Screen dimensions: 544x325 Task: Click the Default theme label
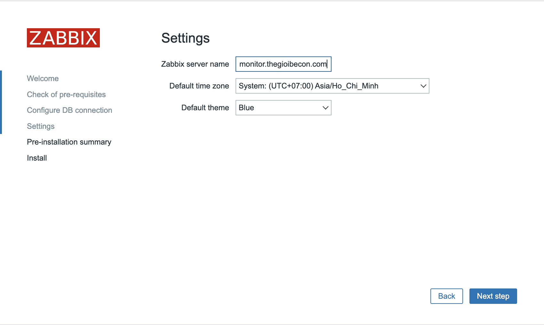pyautogui.click(x=205, y=108)
